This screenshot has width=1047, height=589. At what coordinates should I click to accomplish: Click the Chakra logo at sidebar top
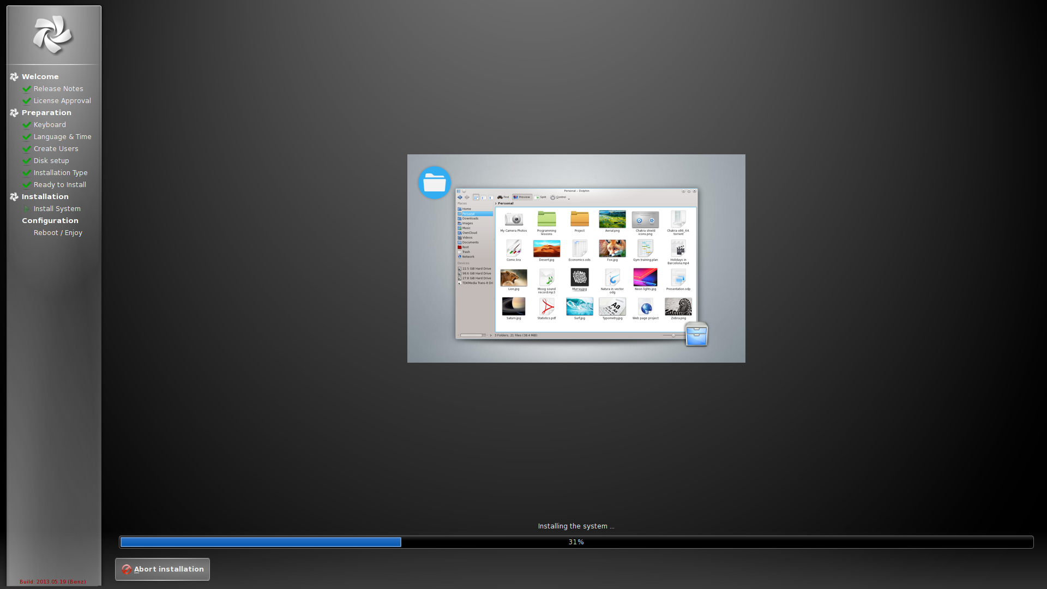pos(53,35)
